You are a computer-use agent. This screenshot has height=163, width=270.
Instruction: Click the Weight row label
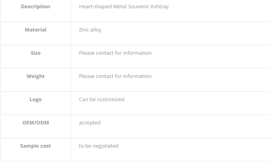click(x=36, y=76)
